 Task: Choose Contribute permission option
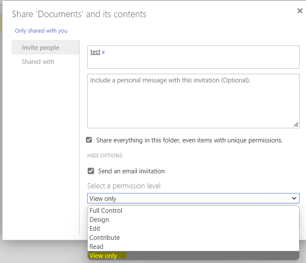(x=193, y=238)
